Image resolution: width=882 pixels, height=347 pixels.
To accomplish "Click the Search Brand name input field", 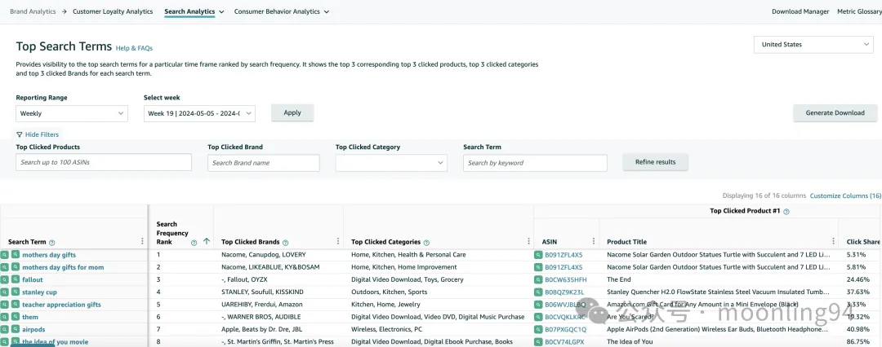I will coord(264,163).
